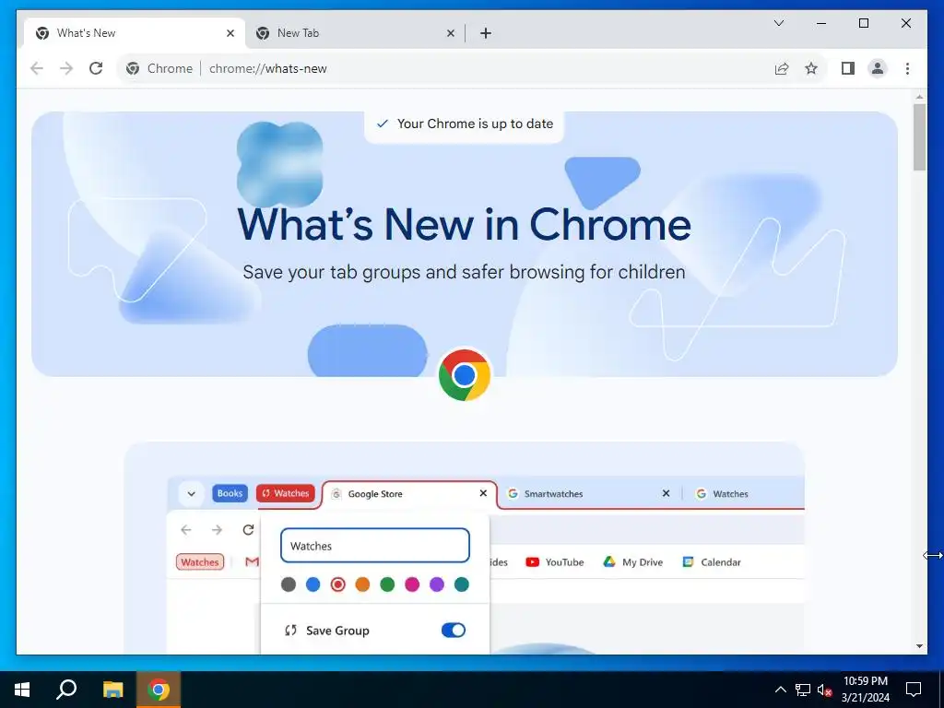
Task: Click the illustration back arrow
Action: tap(186, 530)
